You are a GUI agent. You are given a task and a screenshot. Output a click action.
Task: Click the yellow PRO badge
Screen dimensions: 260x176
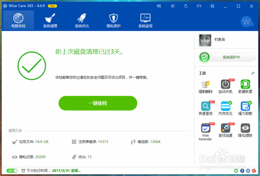[53, 6]
